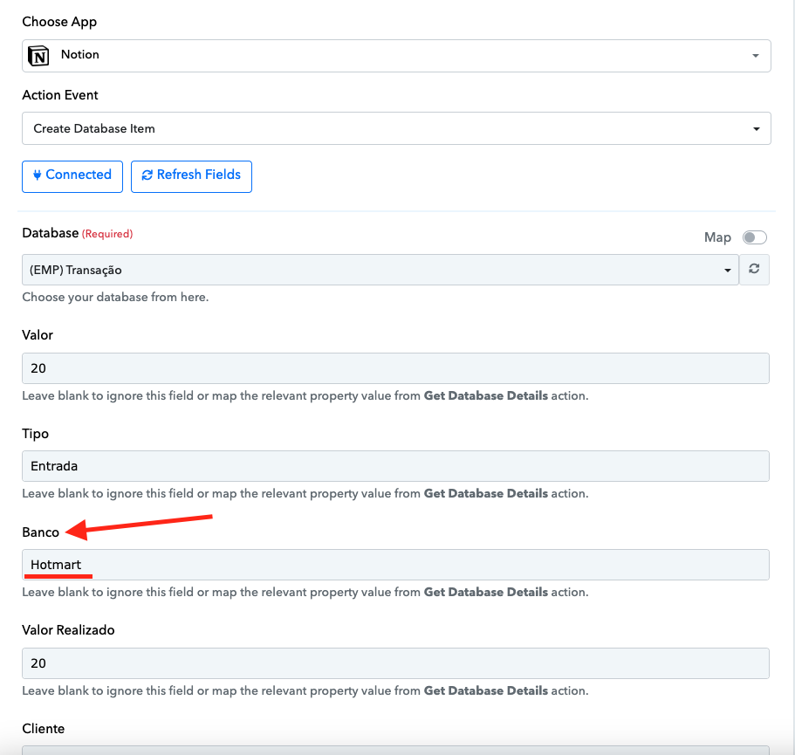Click the Notion app logo icon

[x=38, y=55]
